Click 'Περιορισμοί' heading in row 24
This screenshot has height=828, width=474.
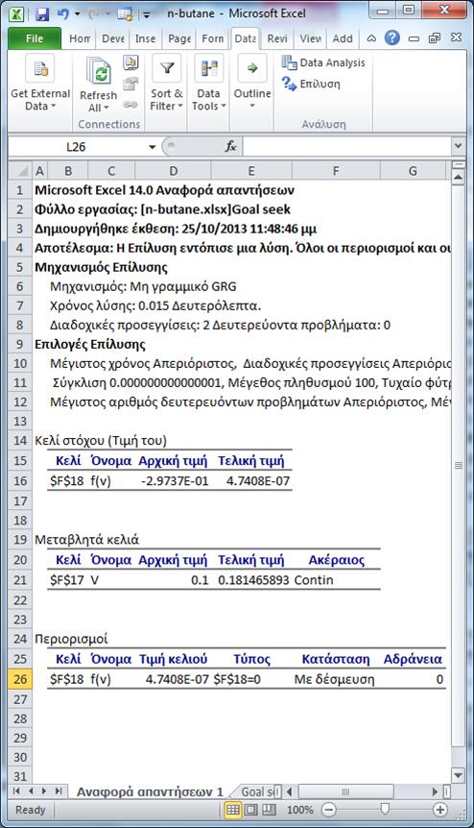click(x=71, y=639)
